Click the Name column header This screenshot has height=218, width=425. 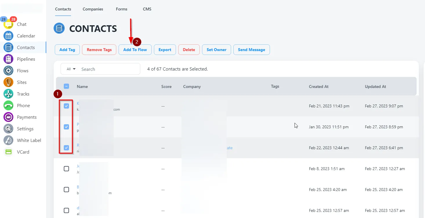pos(82,87)
